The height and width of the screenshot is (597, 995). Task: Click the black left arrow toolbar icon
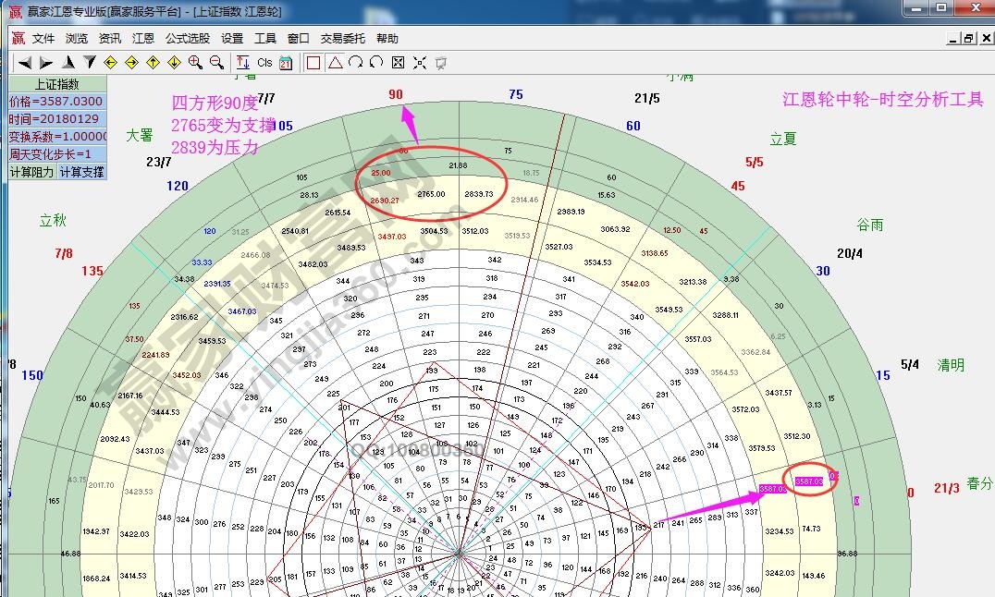[25, 63]
